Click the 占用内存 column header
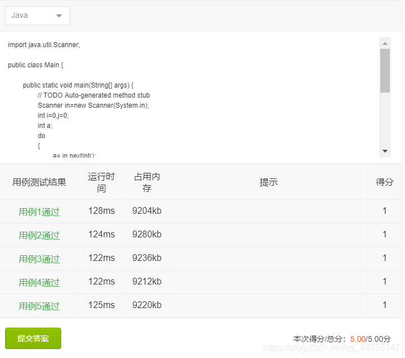This screenshot has width=405, height=358. tap(147, 182)
